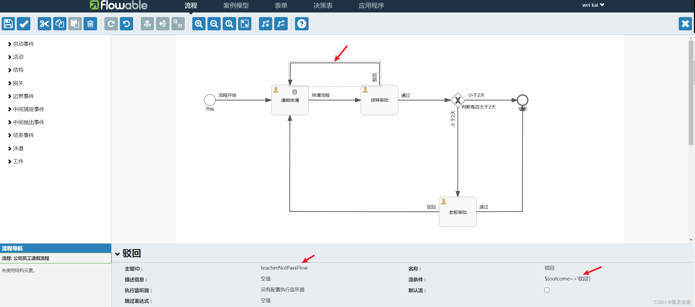Click the 小于2天 flow label

point(476,95)
